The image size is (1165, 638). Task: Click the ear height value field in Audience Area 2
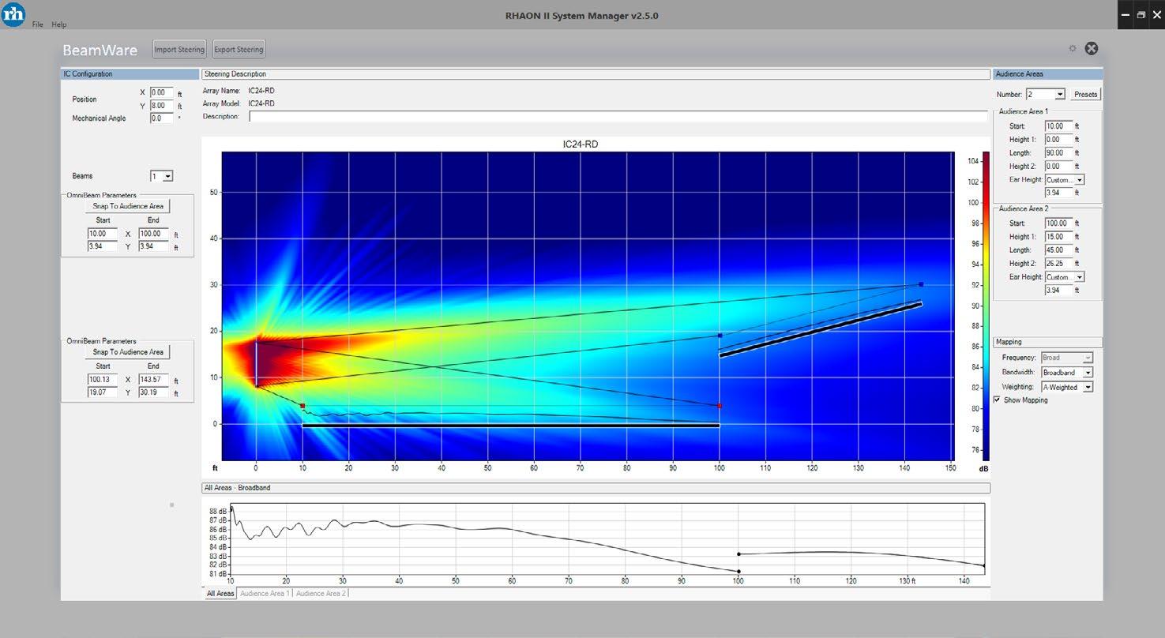coord(1058,291)
